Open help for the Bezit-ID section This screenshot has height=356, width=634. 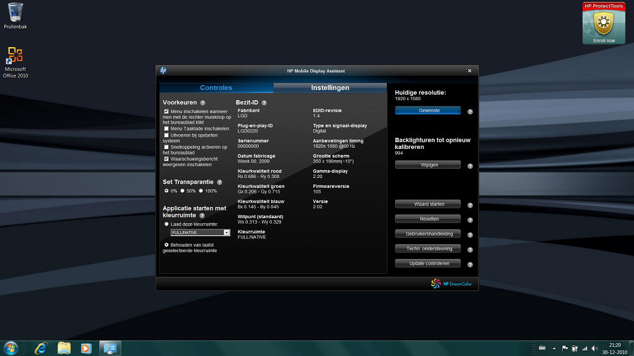coord(264,103)
